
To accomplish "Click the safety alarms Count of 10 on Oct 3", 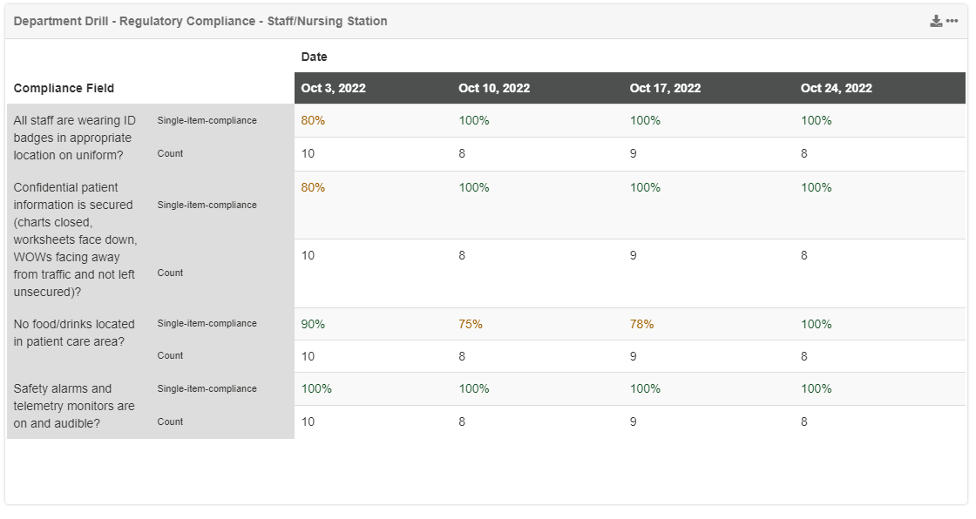I will 308,421.
